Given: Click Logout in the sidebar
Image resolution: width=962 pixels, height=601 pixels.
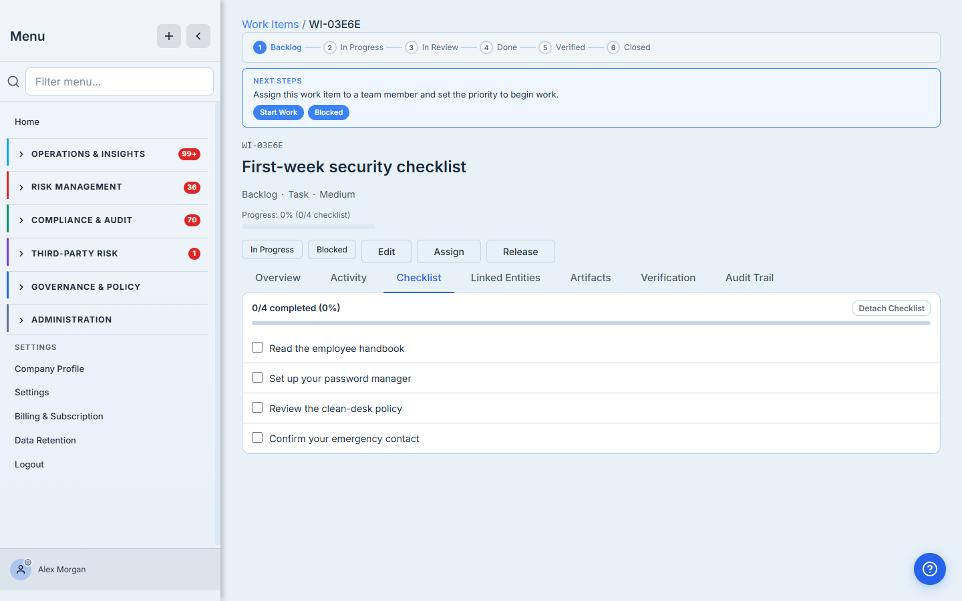Looking at the screenshot, I should coord(29,464).
